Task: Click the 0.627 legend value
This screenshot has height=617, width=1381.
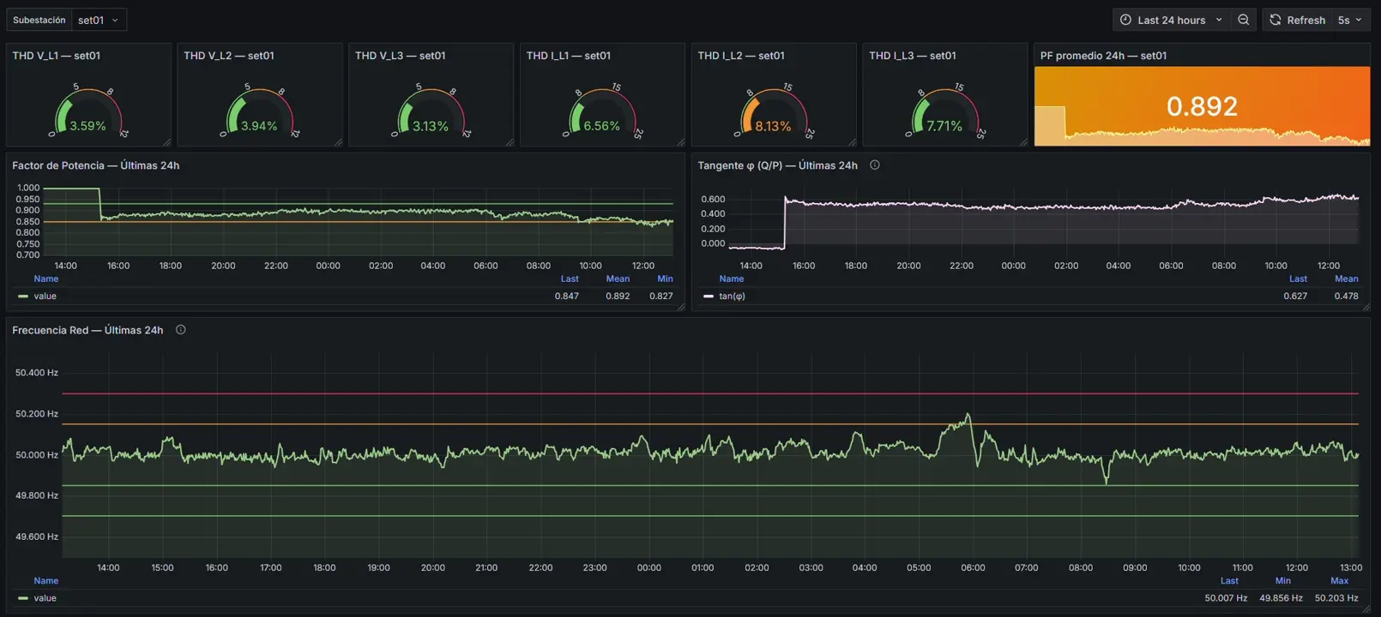Action: point(1295,296)
